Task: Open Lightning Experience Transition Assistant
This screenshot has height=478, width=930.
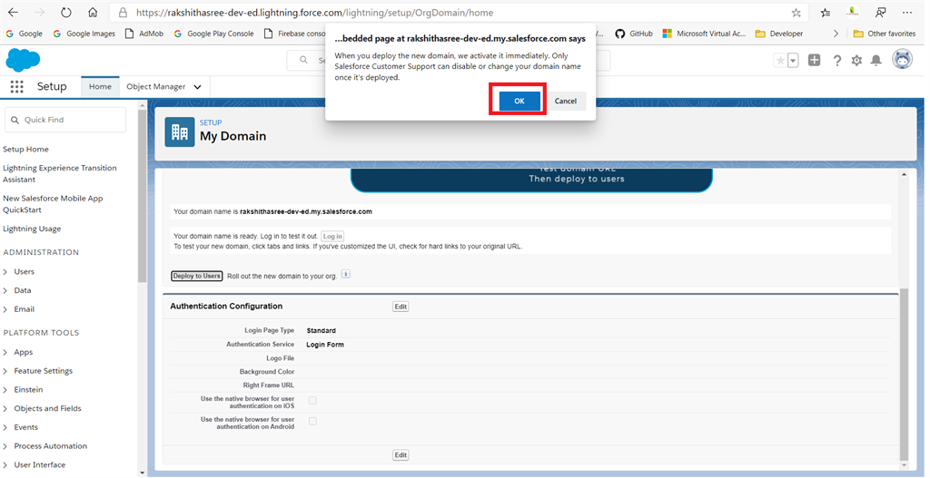Action: [x=60, y=173]
